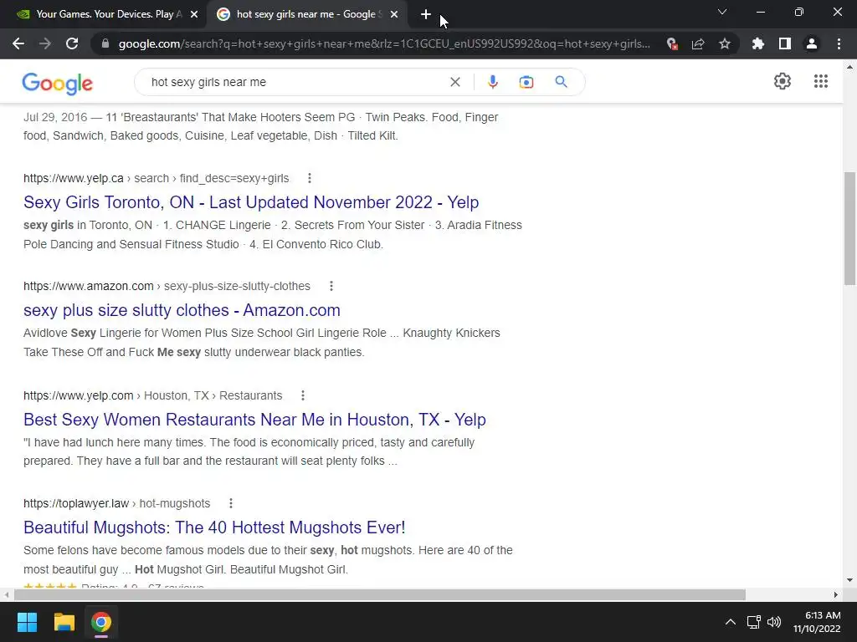Open File Explorer from the taskbar
This screenshot has width=857, height=642.
pos(64,622)
